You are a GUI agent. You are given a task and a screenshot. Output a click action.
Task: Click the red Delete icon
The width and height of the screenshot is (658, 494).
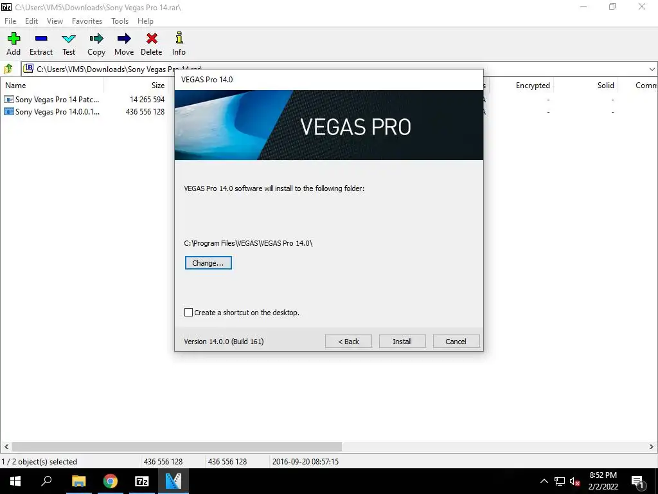click(x=152, y=44)
